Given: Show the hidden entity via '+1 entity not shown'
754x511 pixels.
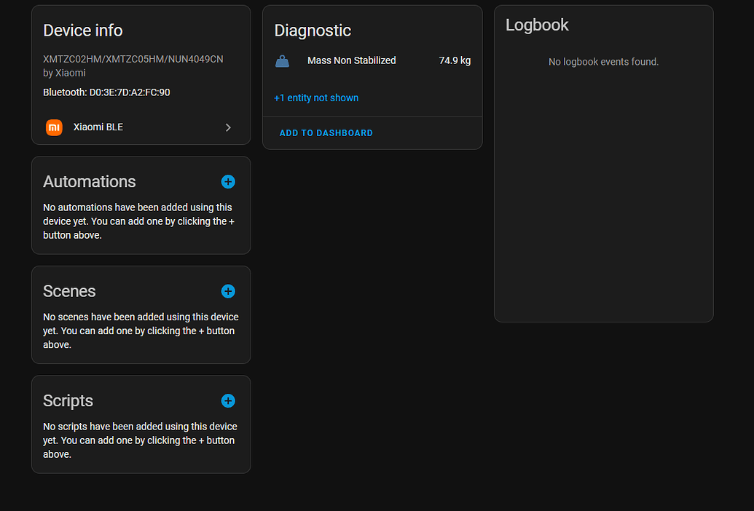Looking at the screenshot, I should click(x=316, y=98).
